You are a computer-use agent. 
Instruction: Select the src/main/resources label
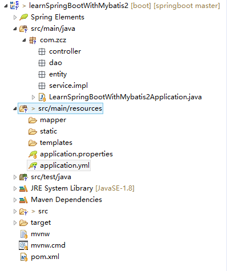[x=70, y=108]
